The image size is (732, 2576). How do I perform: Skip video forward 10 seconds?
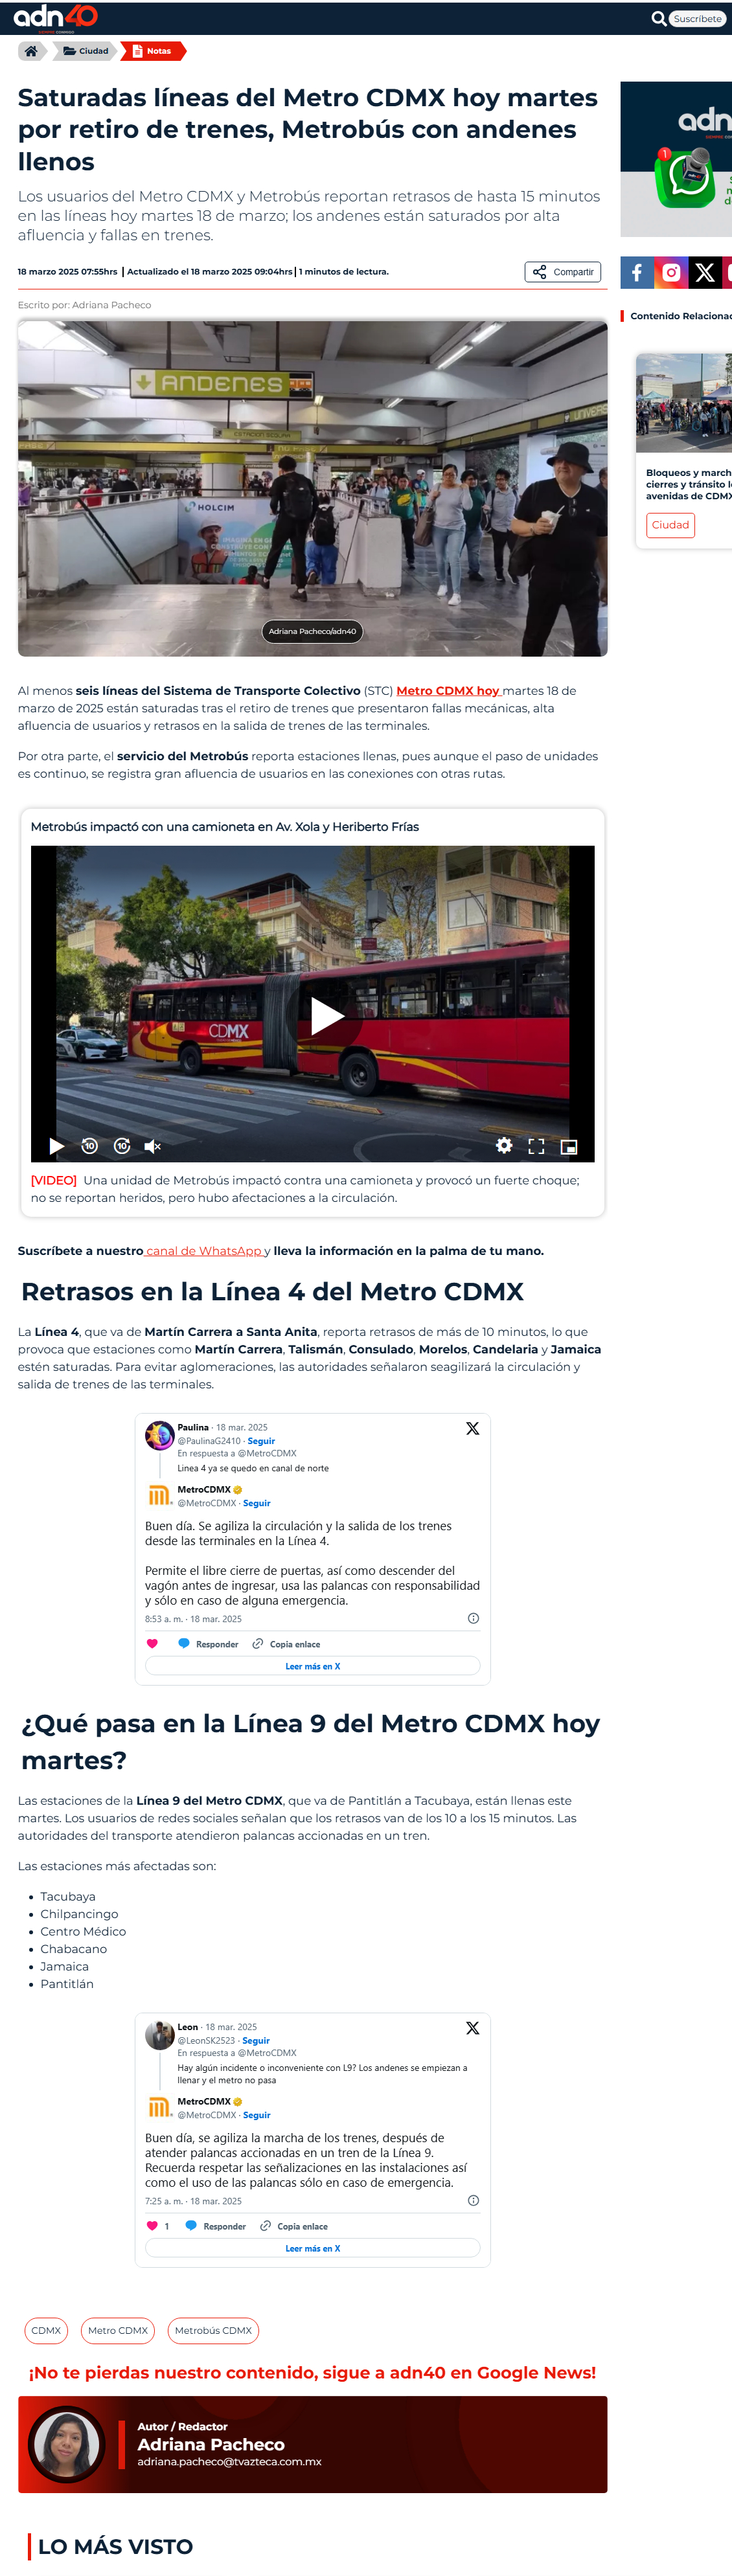122,1146
